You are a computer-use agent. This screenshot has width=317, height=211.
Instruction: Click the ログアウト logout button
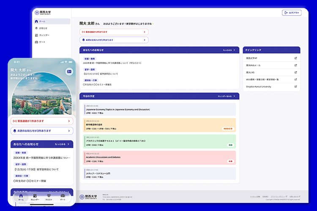[x=292, y=13]
